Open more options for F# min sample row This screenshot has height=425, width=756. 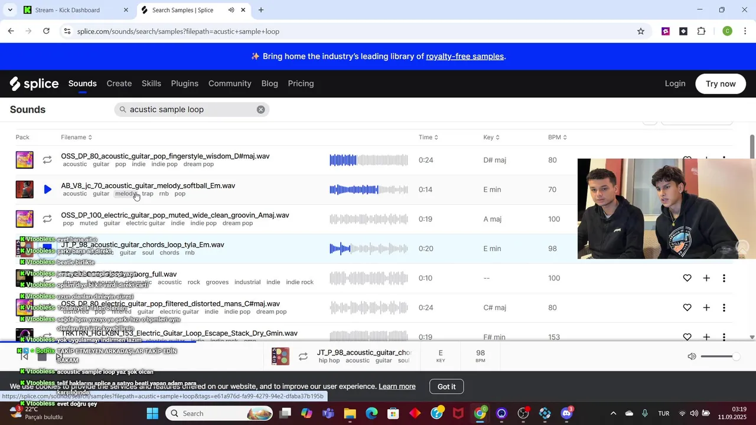(724, 336)
